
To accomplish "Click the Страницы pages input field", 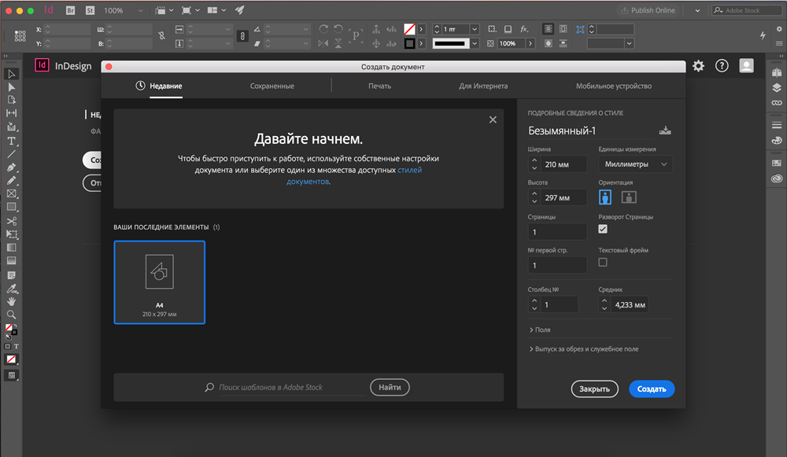I will pyautogui.click(x=557, y=232).
